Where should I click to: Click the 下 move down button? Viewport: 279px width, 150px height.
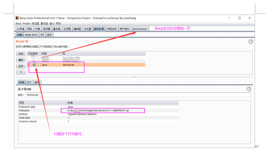pos(21,72)
